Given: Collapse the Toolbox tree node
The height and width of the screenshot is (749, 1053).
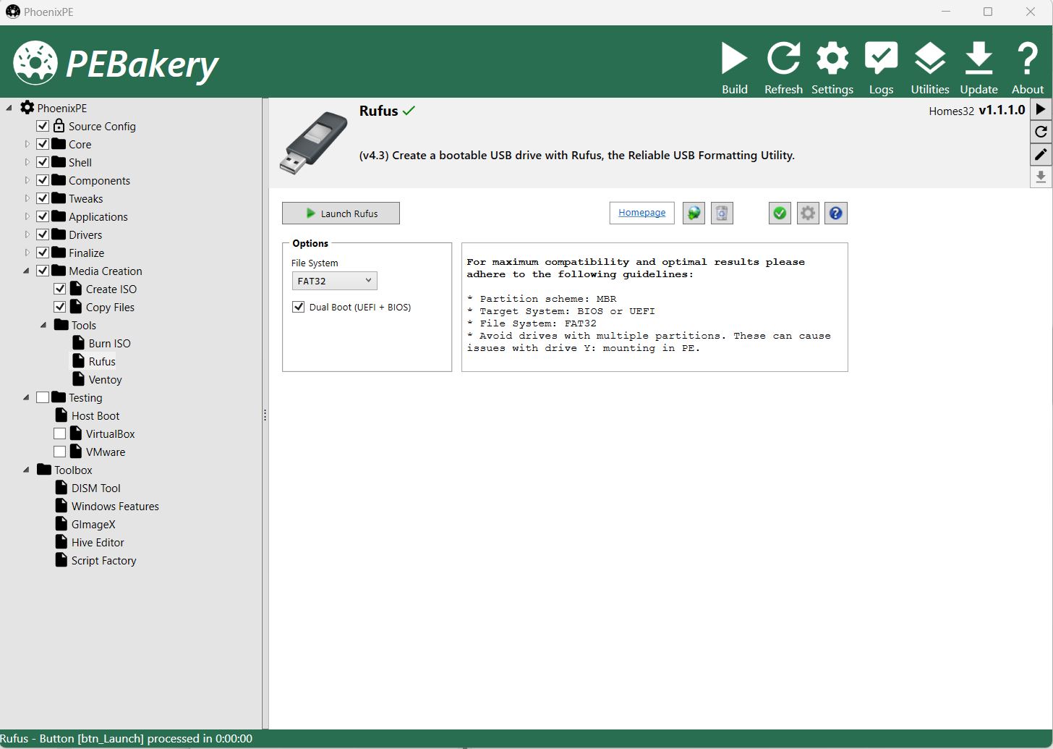Looking at the screenshot, I should 27,470.
